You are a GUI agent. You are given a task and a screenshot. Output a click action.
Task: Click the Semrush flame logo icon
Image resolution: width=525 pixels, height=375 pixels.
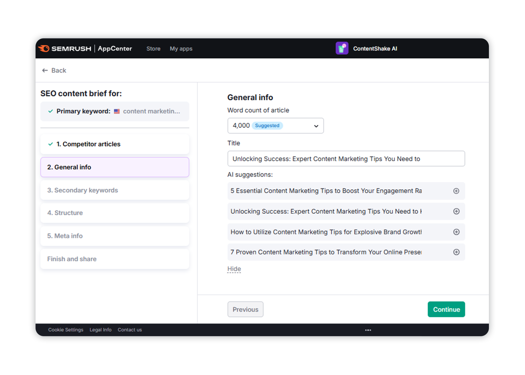pyautogui.click(x=44, y=48)
